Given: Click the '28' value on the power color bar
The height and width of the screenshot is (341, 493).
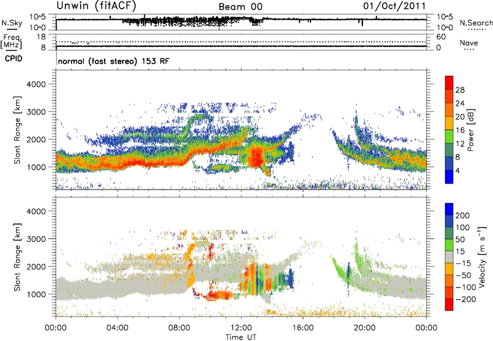Looking at the screenshot, I should (460, 90).
